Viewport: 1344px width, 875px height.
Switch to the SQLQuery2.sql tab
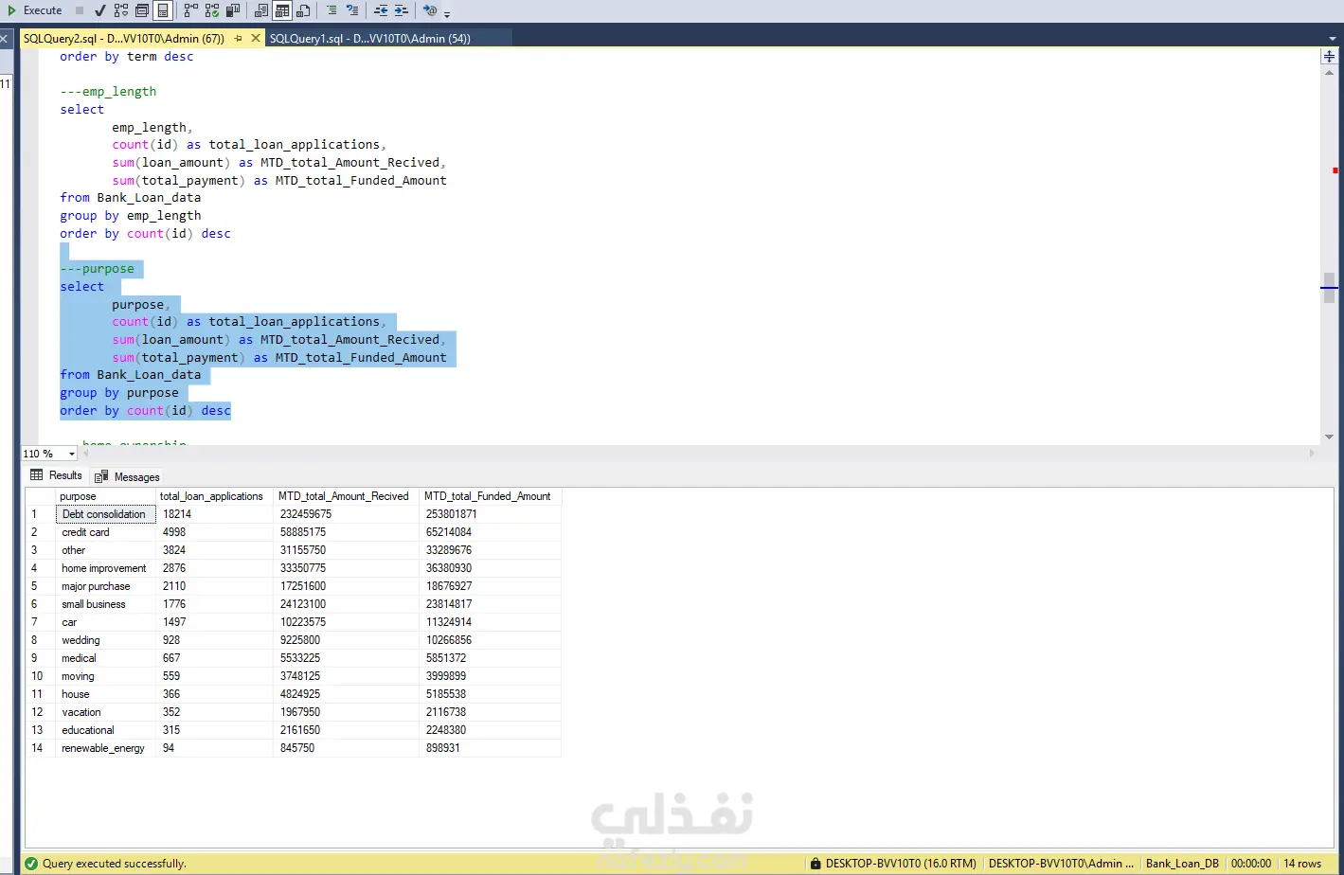(x=123, y=39)
